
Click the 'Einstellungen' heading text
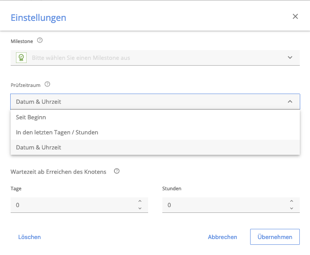[38, 18]
